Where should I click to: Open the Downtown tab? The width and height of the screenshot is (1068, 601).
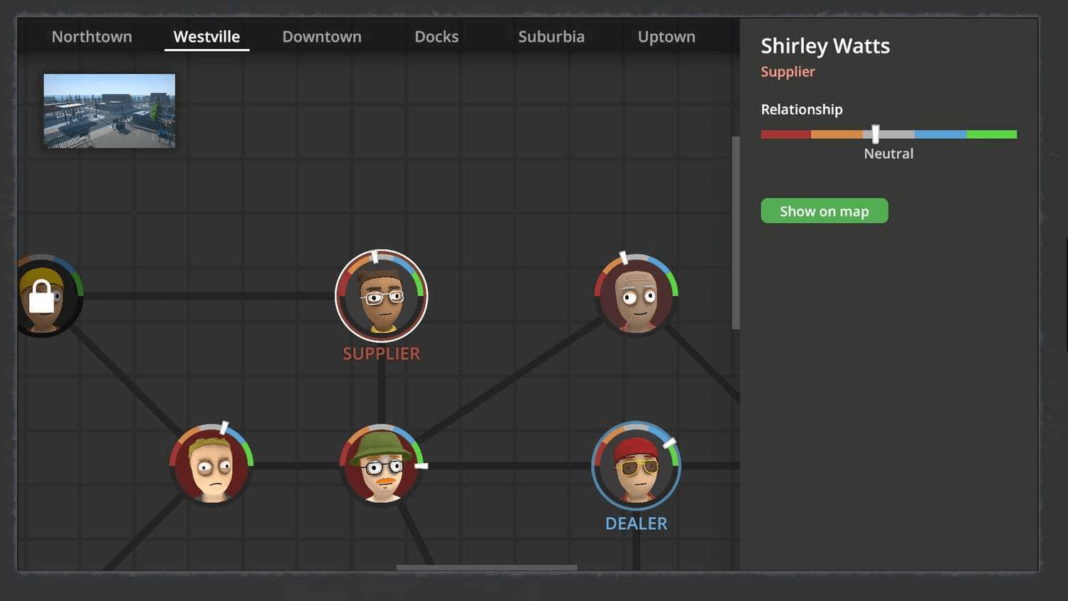(322, 36)
